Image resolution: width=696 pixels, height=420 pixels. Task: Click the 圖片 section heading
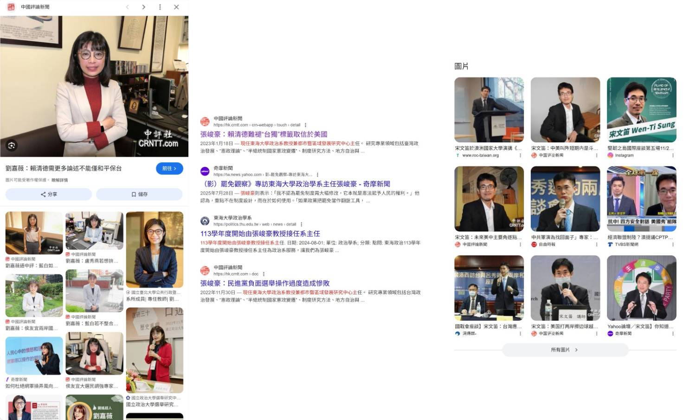[x=461, y=66]
